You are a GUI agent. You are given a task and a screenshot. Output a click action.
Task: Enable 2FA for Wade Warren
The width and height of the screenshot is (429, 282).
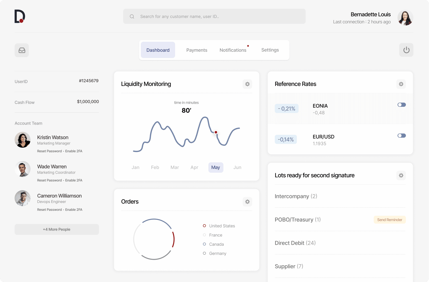[74, 180]
